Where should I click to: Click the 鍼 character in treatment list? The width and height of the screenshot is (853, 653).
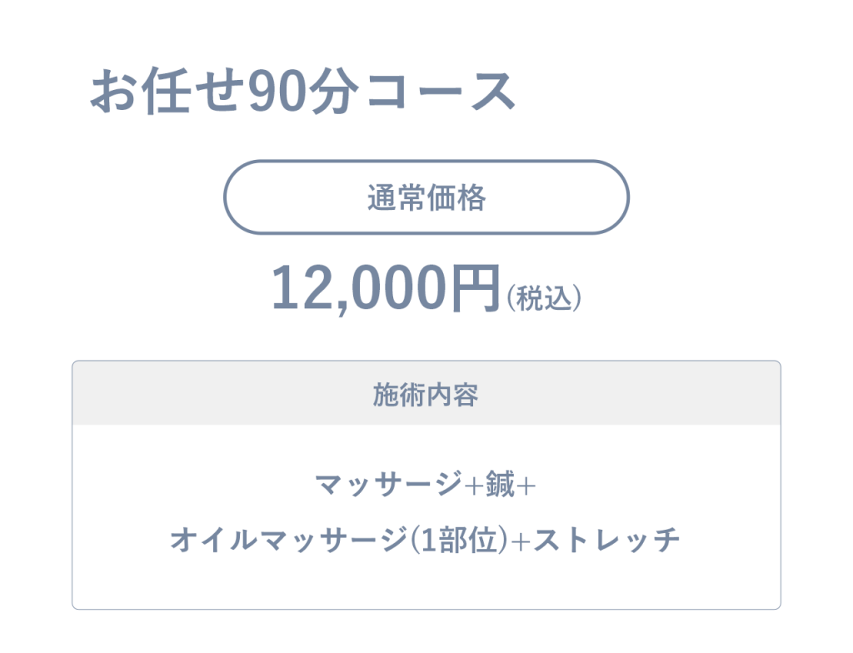point(500,484)
